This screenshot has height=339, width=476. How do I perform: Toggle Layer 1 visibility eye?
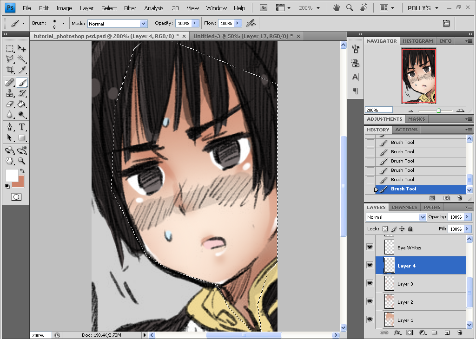click(370, 319)
